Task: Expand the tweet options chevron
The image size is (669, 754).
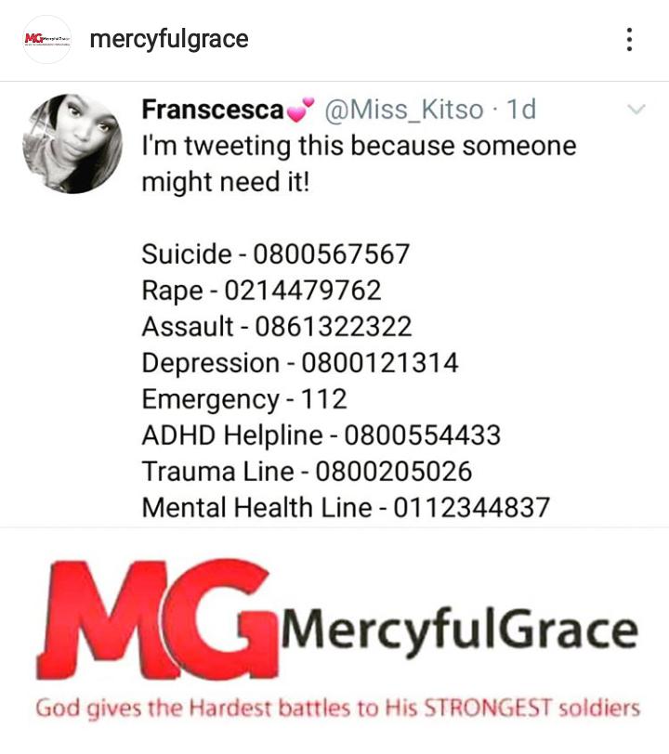Action: pos(636,110)
